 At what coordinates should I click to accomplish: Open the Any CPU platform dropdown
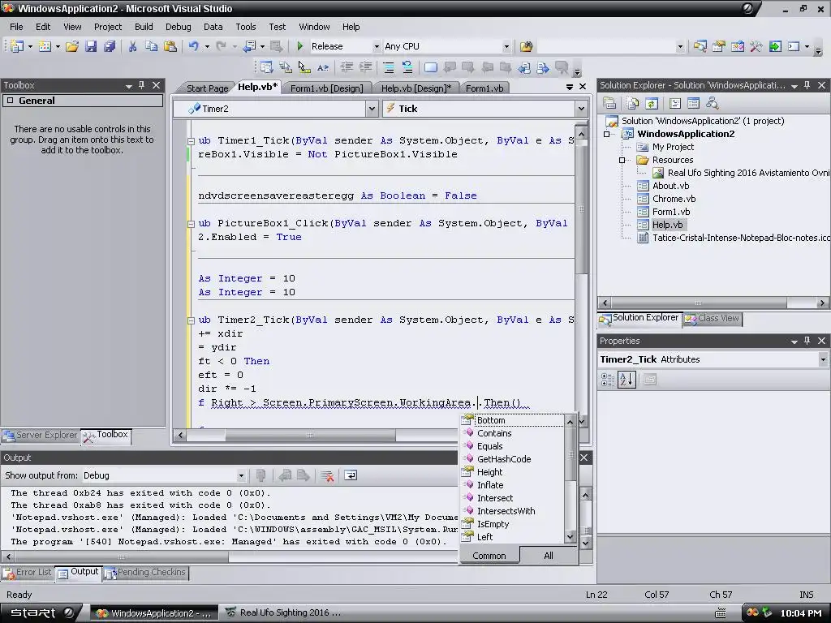pos(506,46)
